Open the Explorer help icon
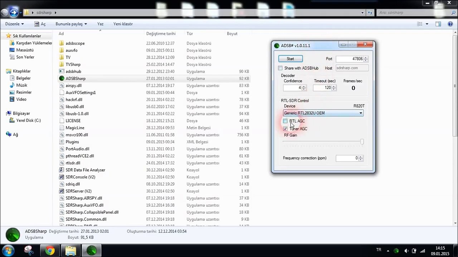The width and height of the screenshot is (458, 257). tap(450, 24)
